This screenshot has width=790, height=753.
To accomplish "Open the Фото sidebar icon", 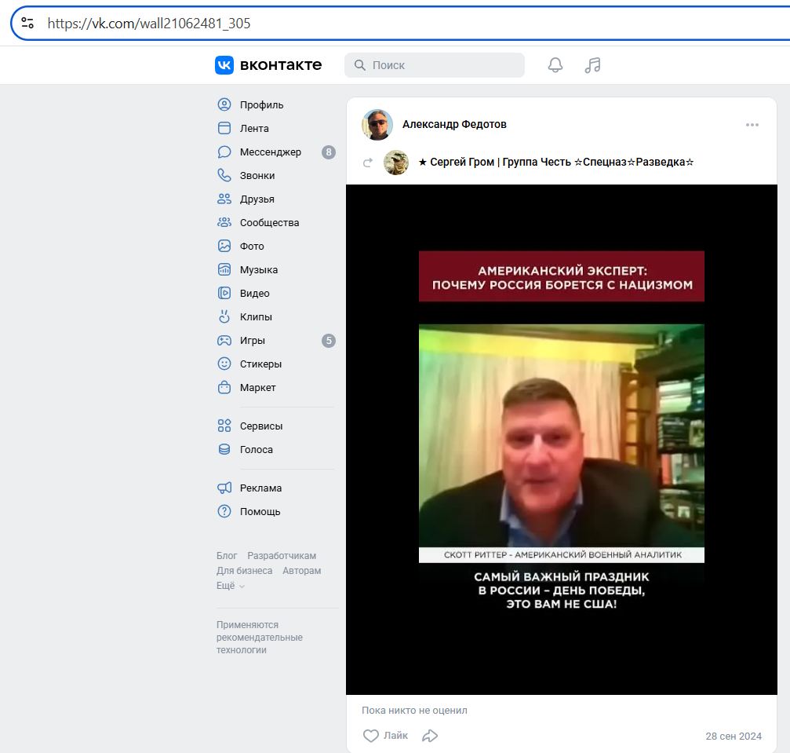I will click(x=225, y=246).
